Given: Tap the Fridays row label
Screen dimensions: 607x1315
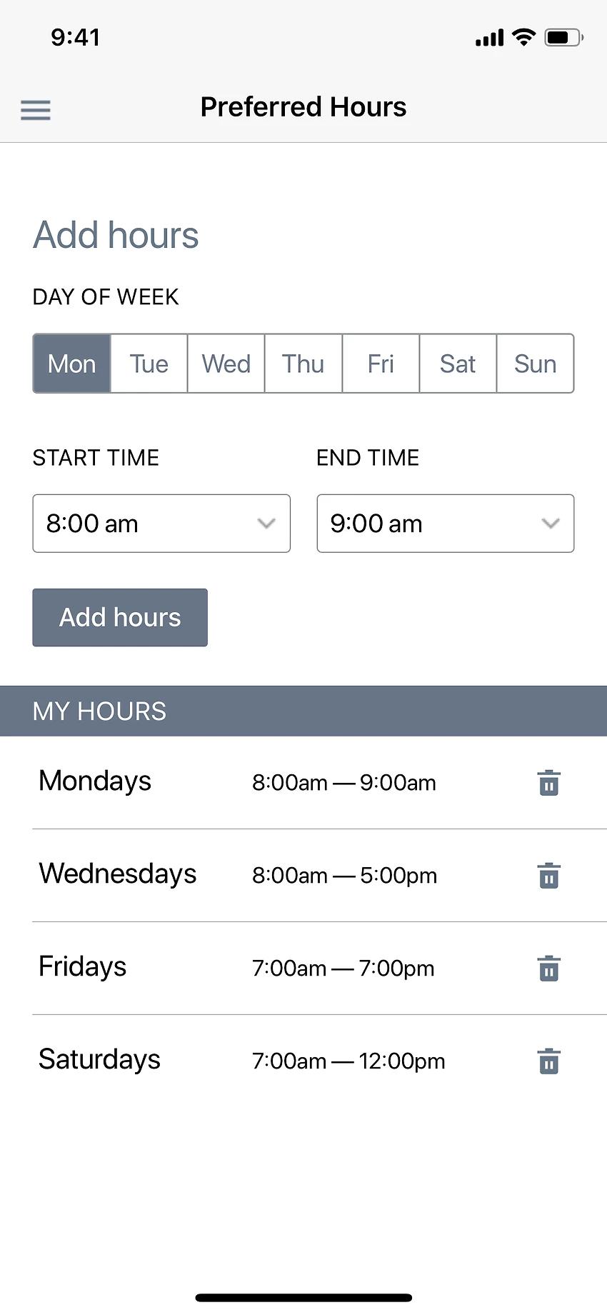Looking at the screenshot, I should [x=83, y=967].
